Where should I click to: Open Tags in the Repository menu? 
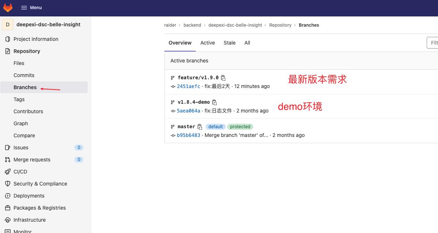tap(19, 99)
